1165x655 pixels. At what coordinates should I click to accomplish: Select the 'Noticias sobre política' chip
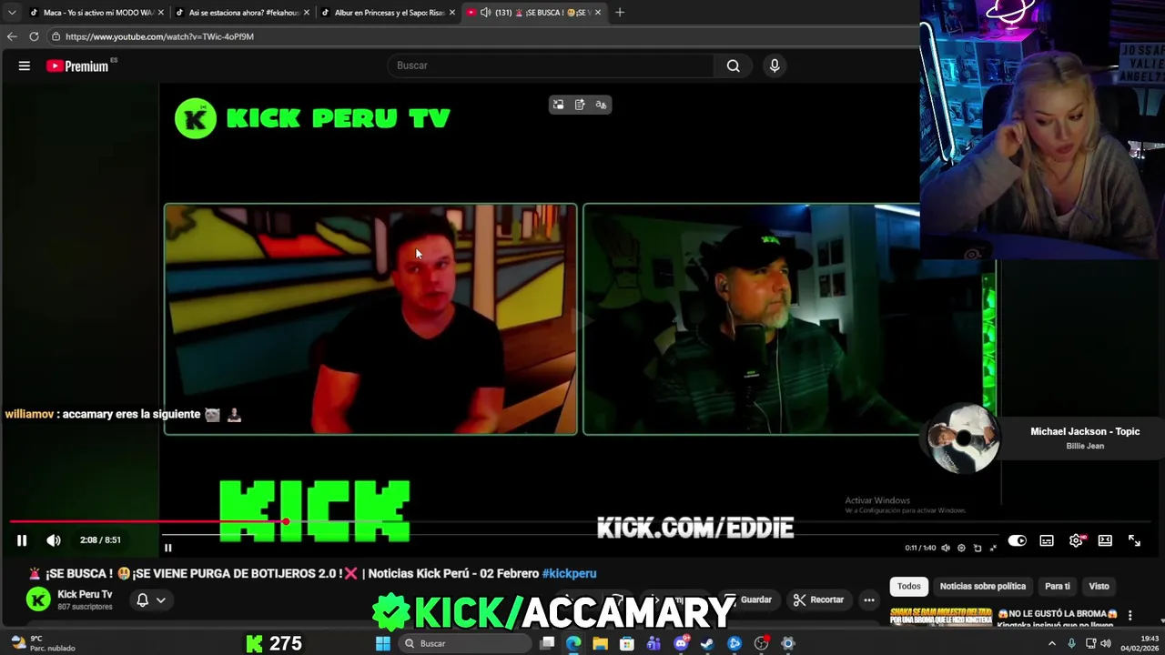pos(983,586)
